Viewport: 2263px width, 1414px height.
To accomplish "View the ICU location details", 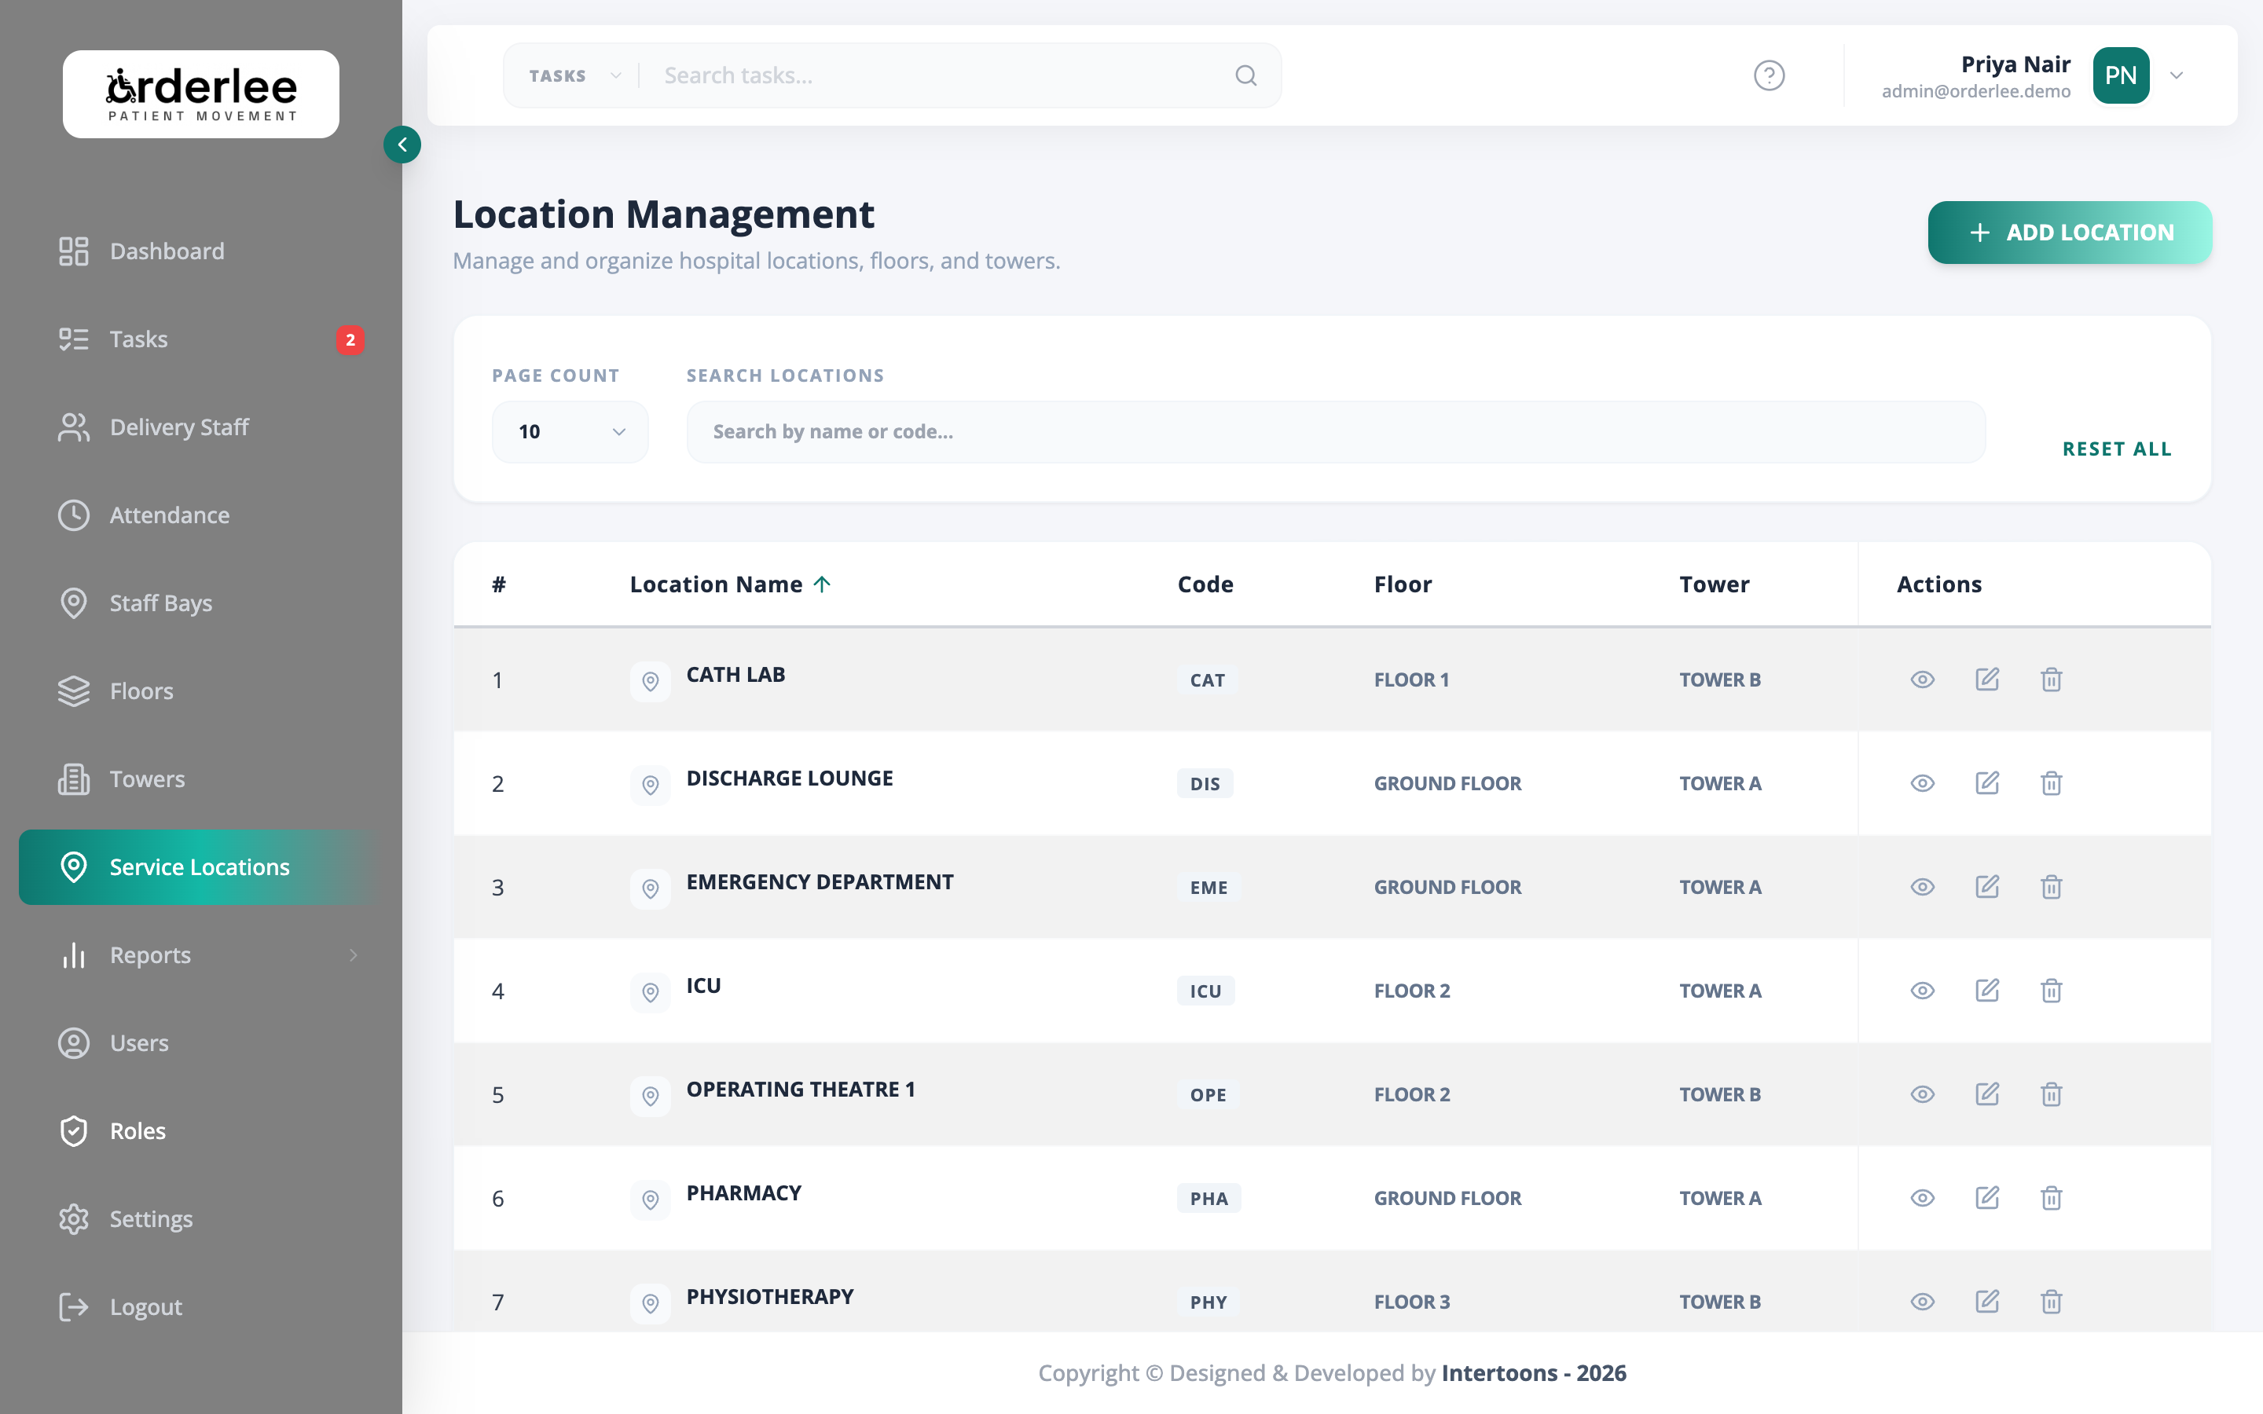I will 1923,991.
